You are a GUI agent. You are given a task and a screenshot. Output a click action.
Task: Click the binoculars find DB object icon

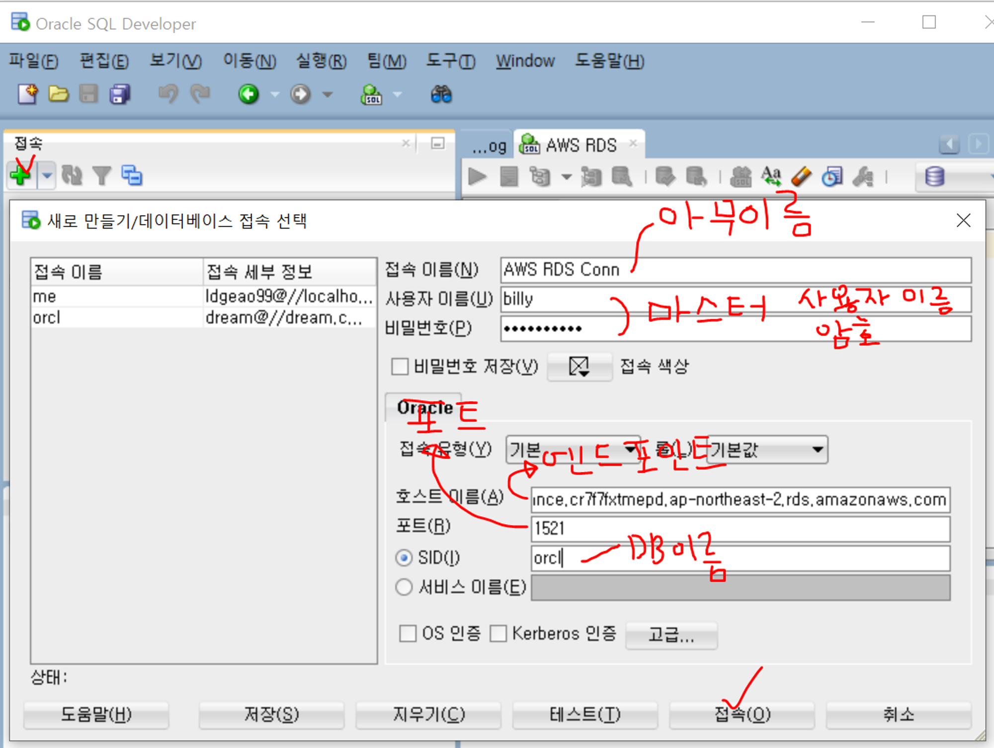pos(441,94)
